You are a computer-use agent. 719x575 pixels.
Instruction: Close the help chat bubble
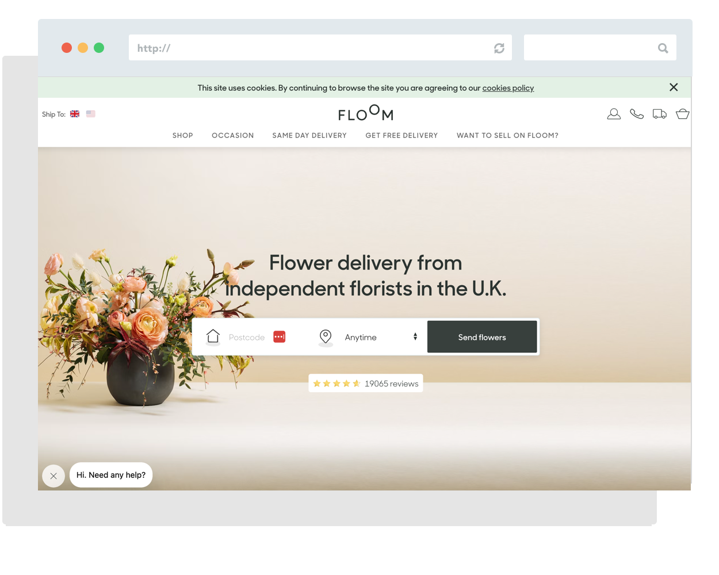pyautogui.click(x=53, y=476)
